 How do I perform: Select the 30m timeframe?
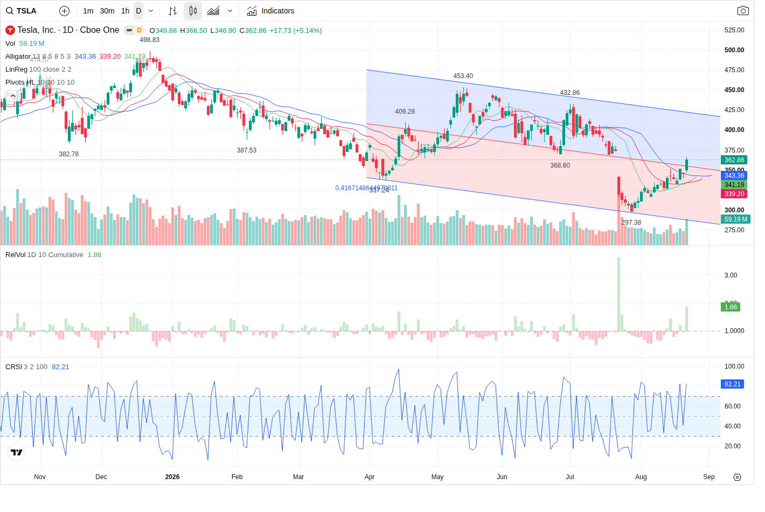click(x=107, y=11)
